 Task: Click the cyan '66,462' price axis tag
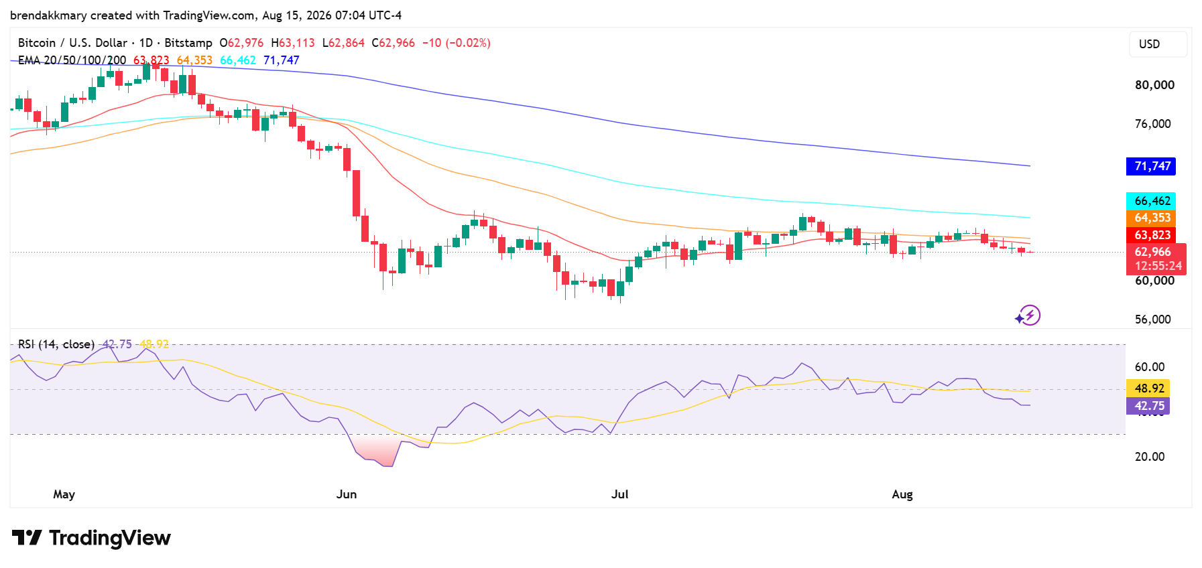point(1151,201)
